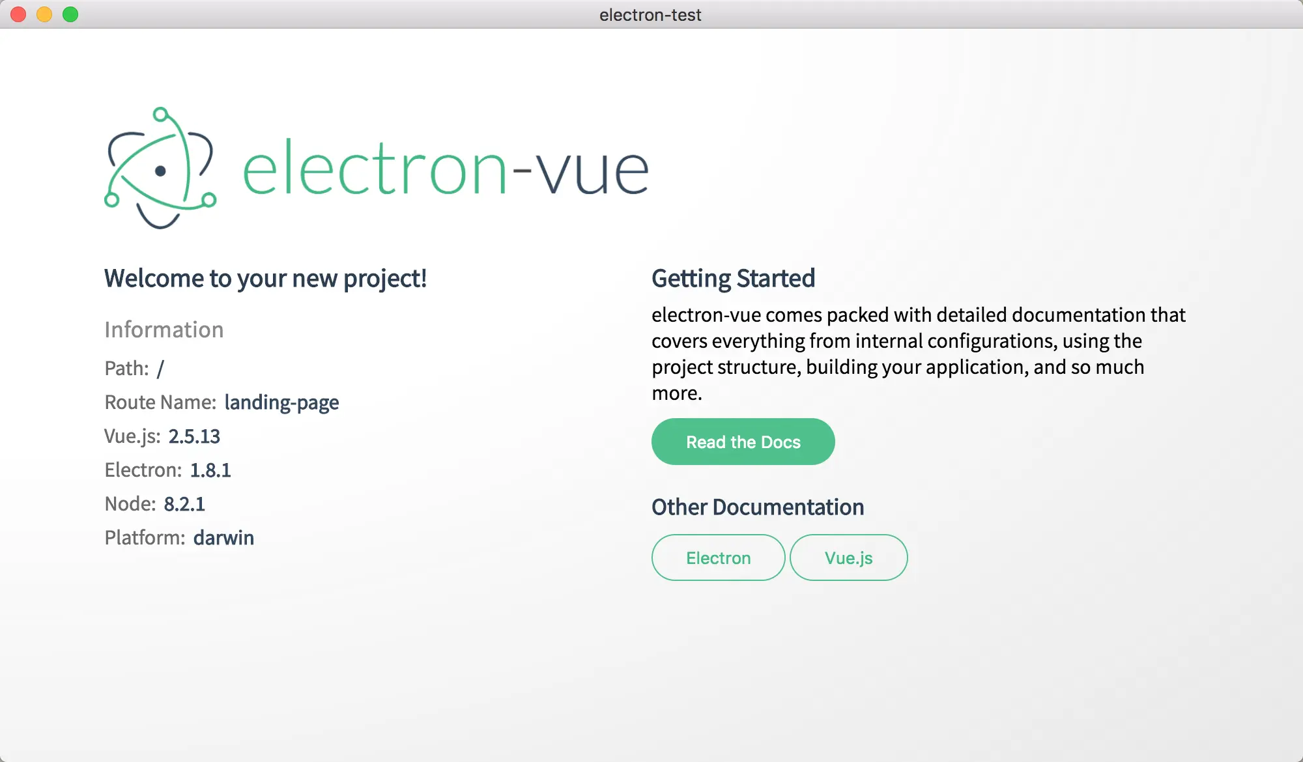Click the Path value '/'
This screenshot has height=762, width=1303.
click(160, 369)
